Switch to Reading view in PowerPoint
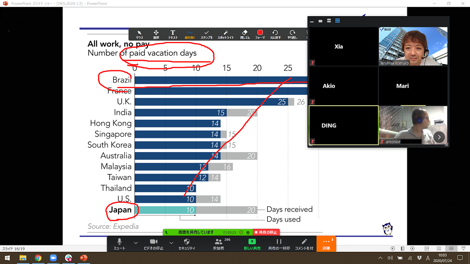Screen dimensions: 470x264 click(x=451, y=248)
